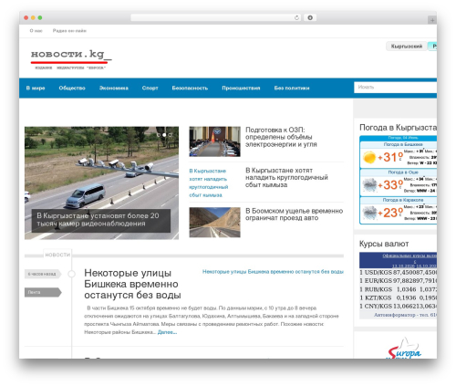The width and height of the screenshot is (456, 386).
Task: Open the Без политики menu section
Action: click(292, 88)
